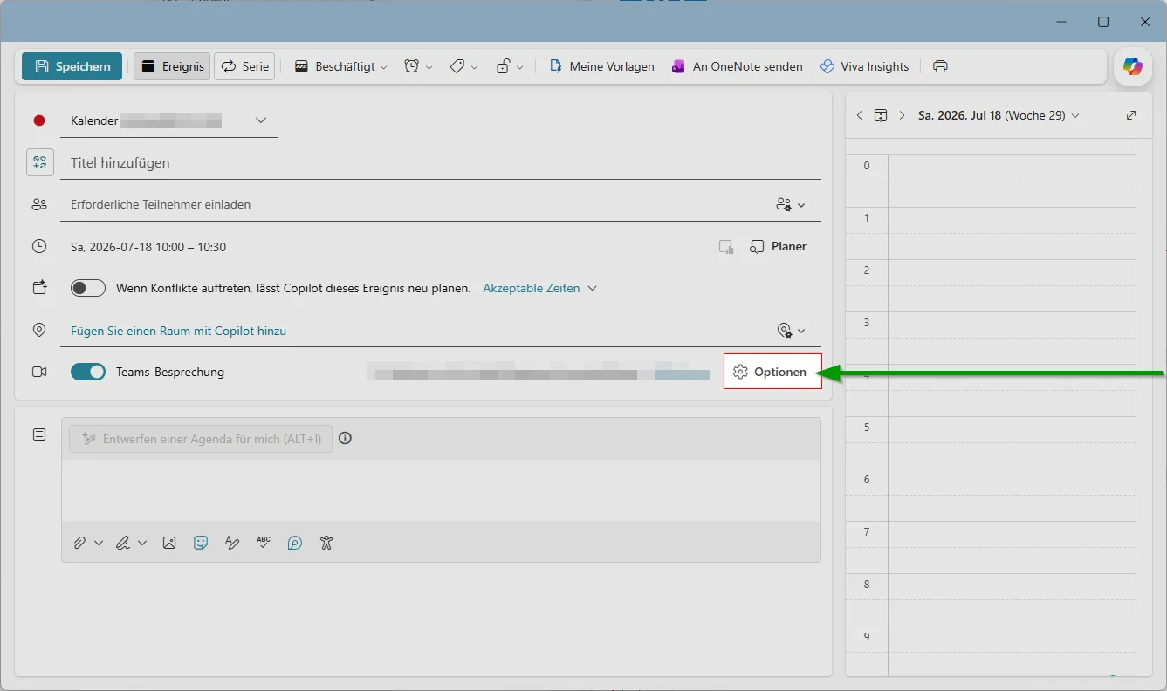1167x691 pixels.
Task: Click the spell check ABC icon
Action: 264,543
